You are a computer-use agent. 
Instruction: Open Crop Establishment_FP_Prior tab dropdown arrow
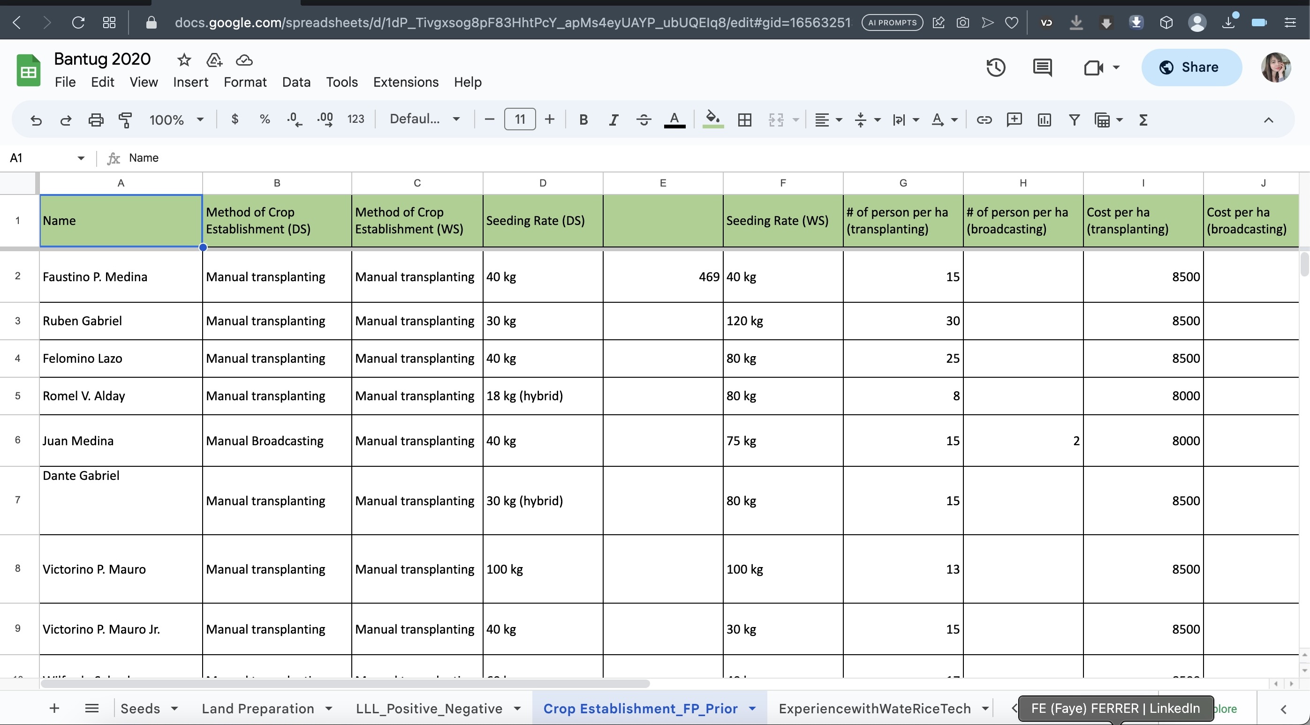(752, 708)
